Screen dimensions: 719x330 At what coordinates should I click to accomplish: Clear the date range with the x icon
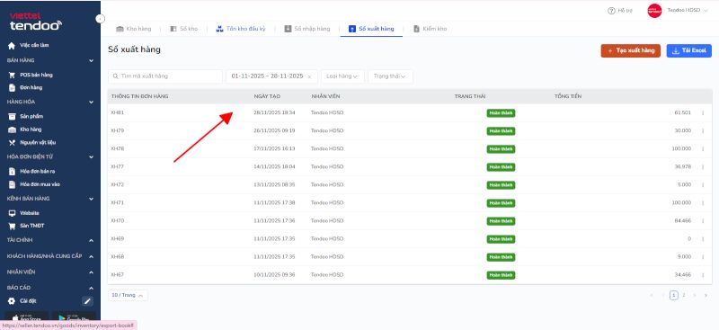tap(309, 76)
